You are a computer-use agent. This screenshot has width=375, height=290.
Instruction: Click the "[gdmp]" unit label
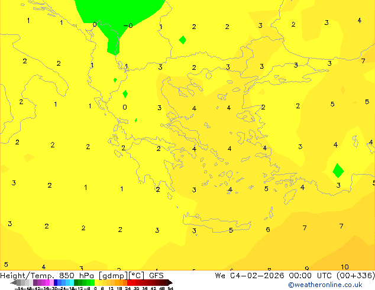pos(113,276)
